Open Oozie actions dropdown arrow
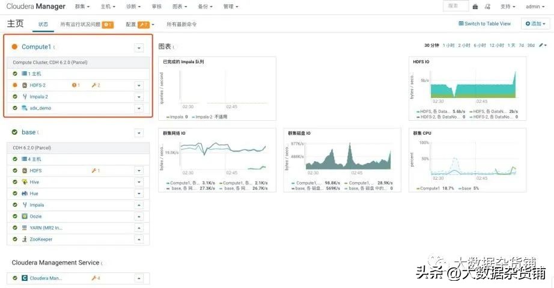 139,216
